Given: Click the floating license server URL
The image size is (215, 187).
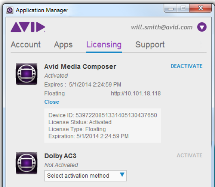Looking at the screenshot, I should (x=136, y=93).
